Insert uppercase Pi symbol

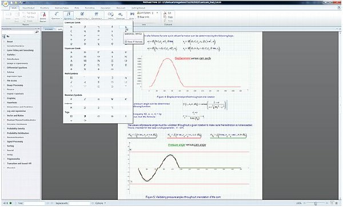tap(71, 65)
